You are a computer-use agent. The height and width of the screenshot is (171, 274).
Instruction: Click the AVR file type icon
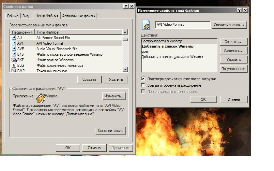click(14, 49)
